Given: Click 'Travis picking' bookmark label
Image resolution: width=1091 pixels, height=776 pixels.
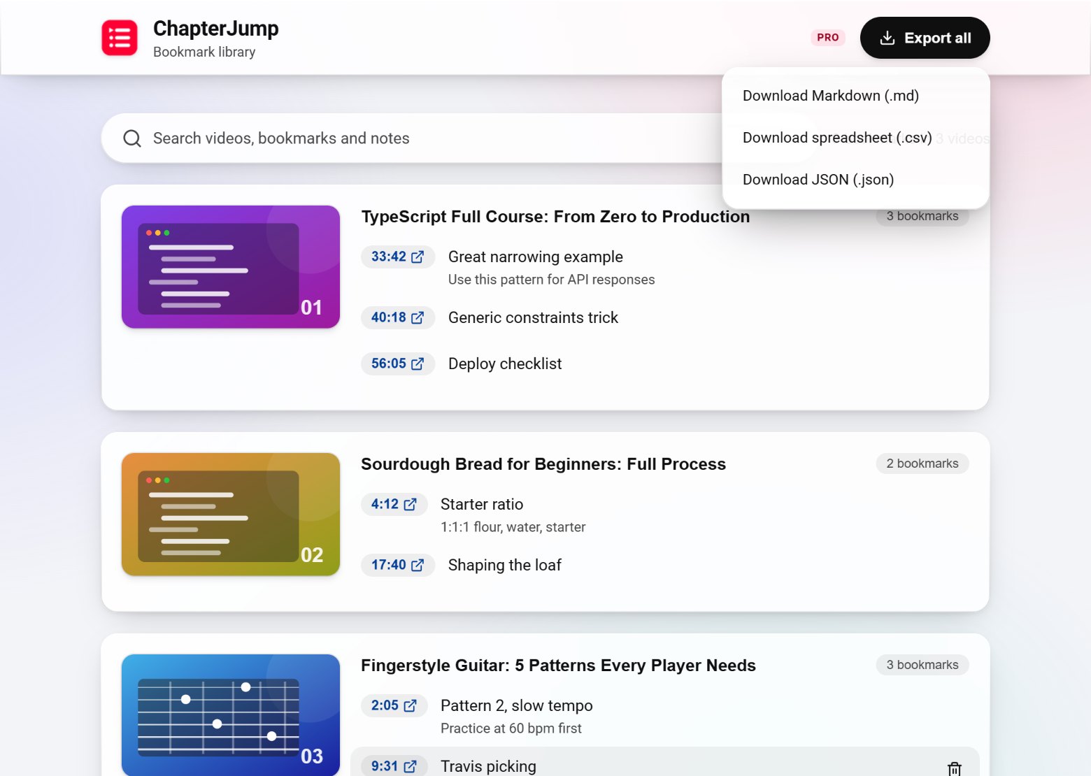Looking at the screenshot, I should [x=488, y=766].
